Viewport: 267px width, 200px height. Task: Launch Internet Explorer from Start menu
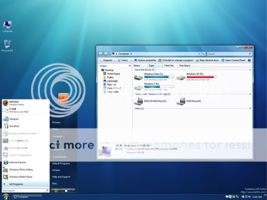click(x=25, y=162)
